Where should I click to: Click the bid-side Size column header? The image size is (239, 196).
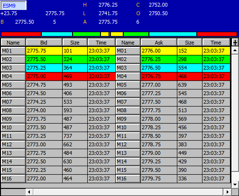(x=75, y=43)
